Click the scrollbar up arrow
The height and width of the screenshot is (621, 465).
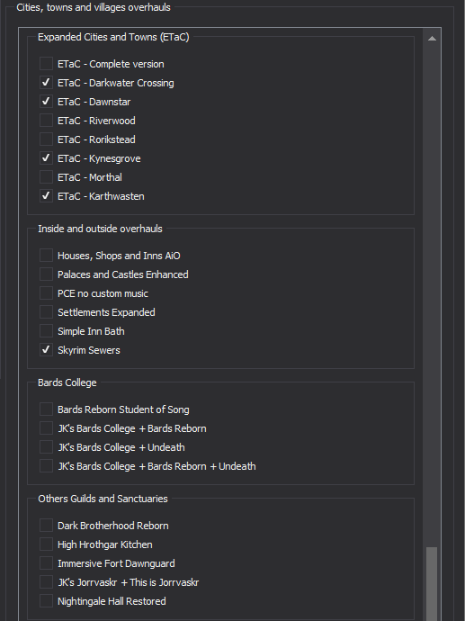[x=432, y=39]
